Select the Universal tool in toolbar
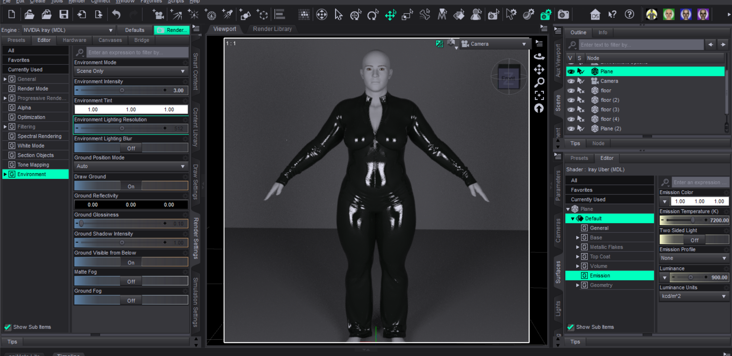 pyautogui.click(x=356, y=15)
